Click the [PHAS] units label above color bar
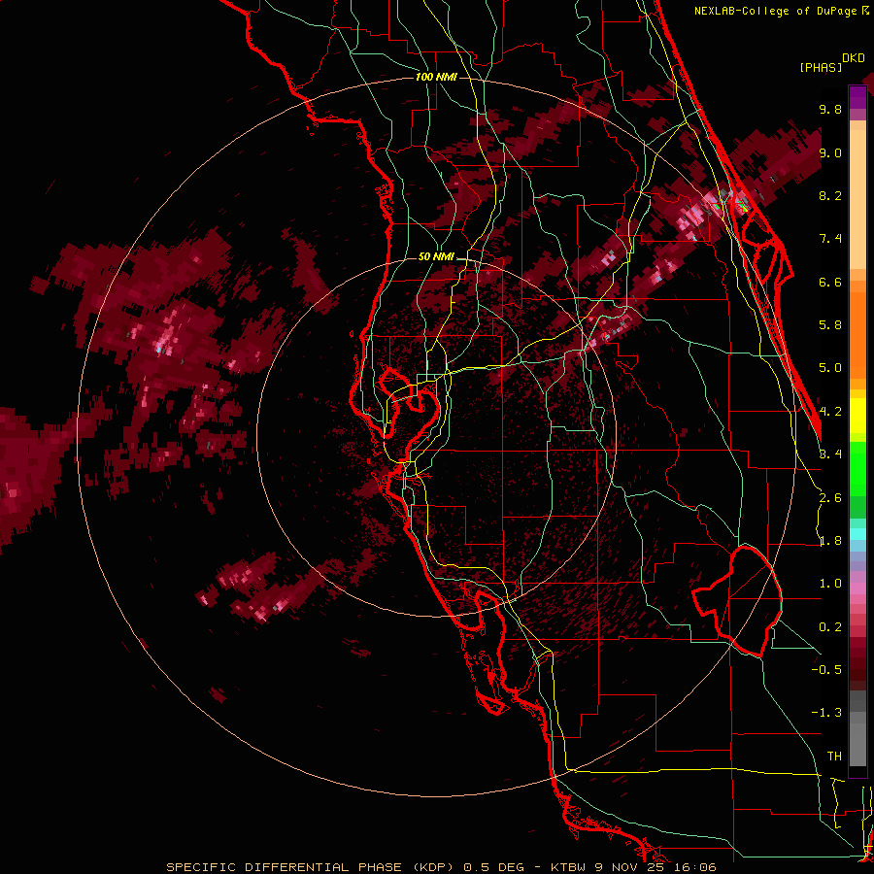Image resolution: width=874 pixels, height=874 pixels. 821,67
